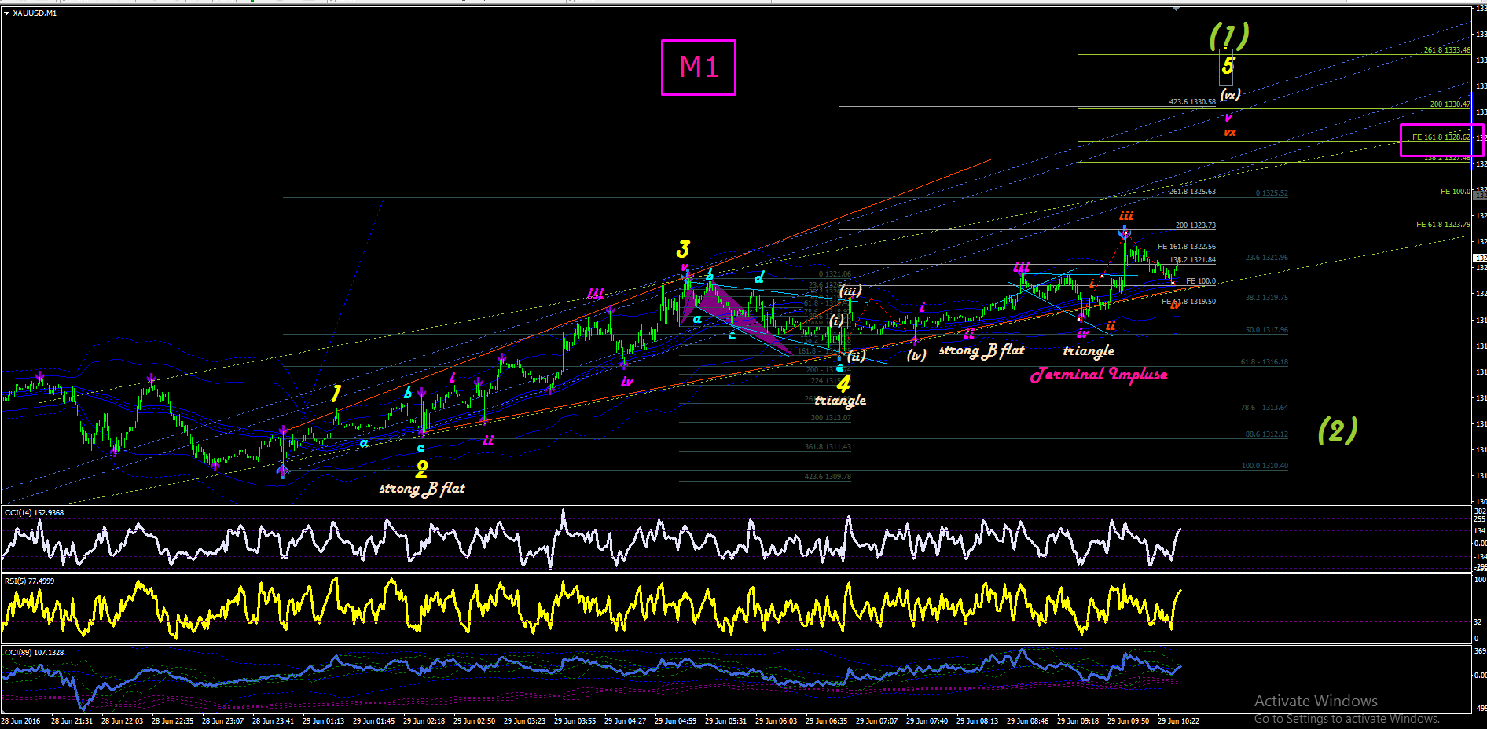Select the 261.8 1325.63 Fibonacci level label
1487x729 pixels.
pyautogui.click(x=1192, y=192)
